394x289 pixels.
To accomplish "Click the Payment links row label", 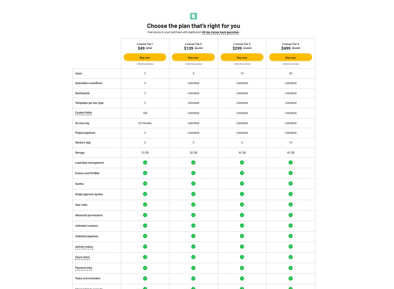I will coord(83,268).
